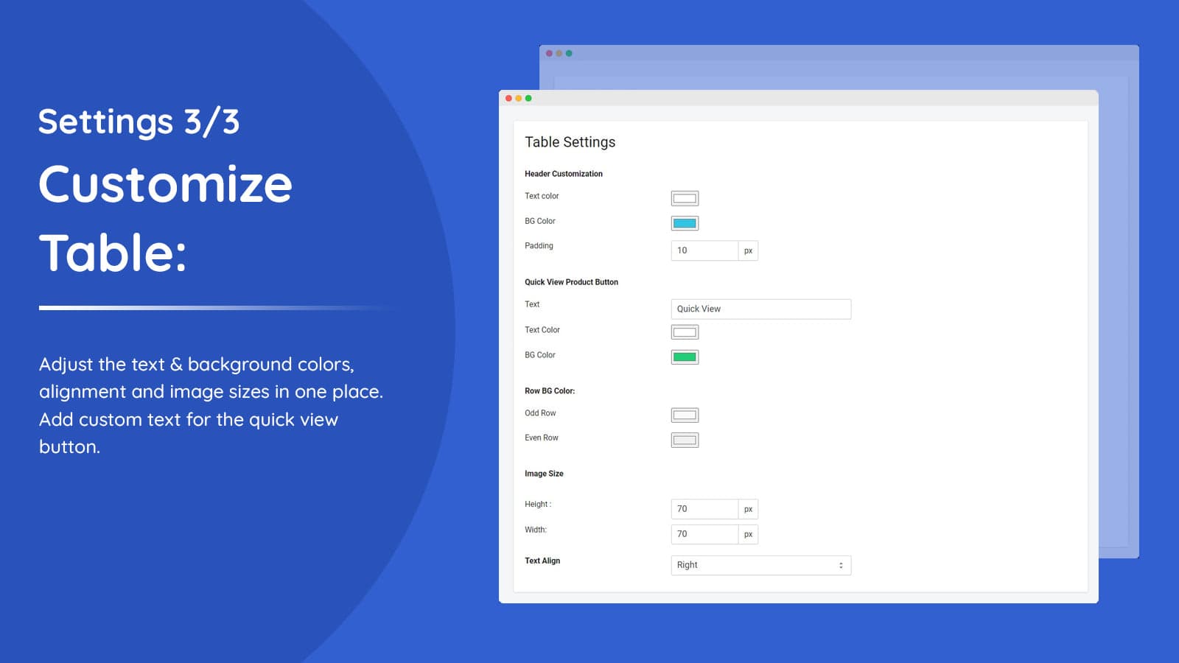
Task: Click the Table Settings heading
Action: 570,142
